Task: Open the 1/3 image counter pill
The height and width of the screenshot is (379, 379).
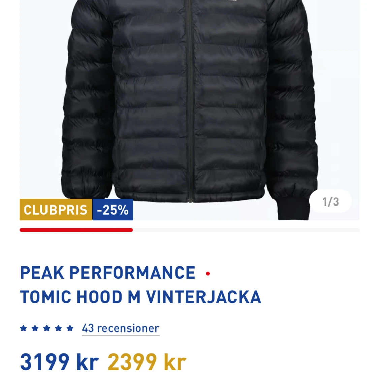Action: (x=330, y=201)
